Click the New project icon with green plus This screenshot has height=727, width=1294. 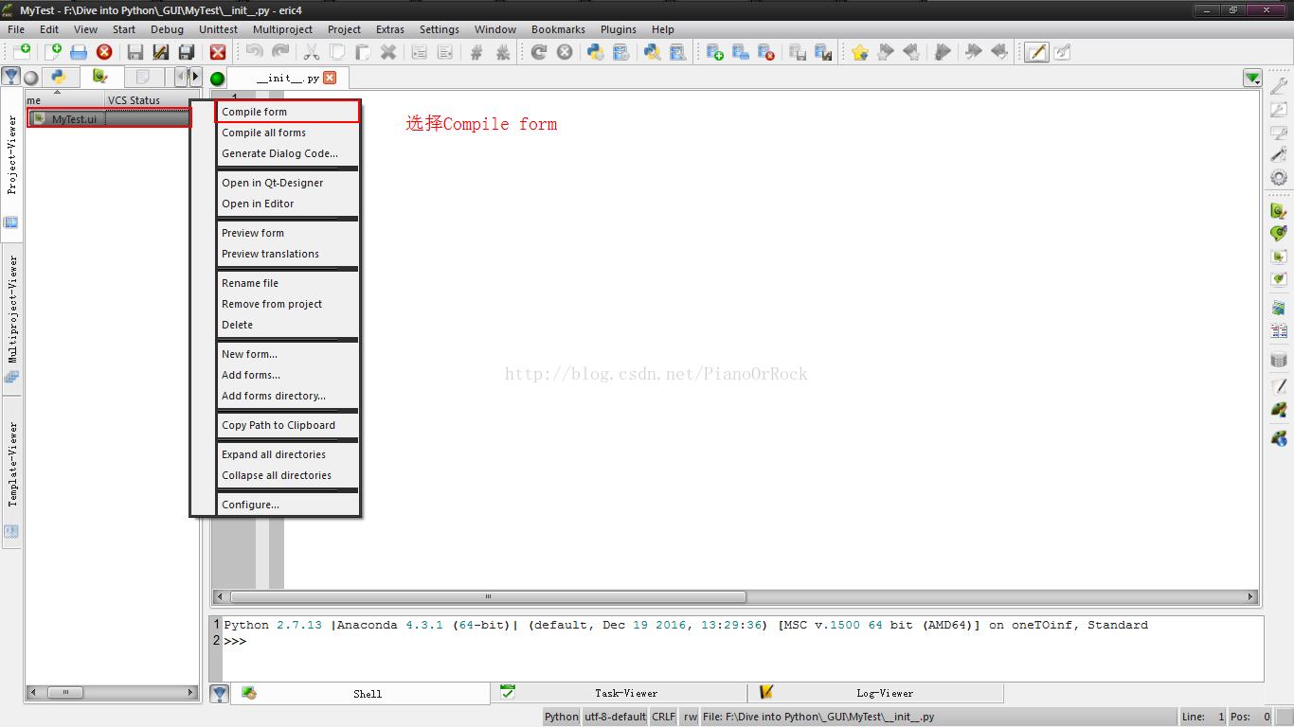tap(715, 52)
